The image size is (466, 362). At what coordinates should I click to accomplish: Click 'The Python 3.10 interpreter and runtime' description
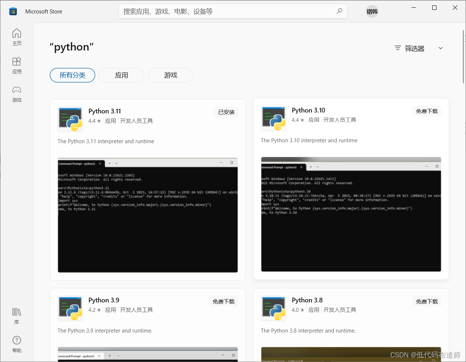(x=309, y=141)
